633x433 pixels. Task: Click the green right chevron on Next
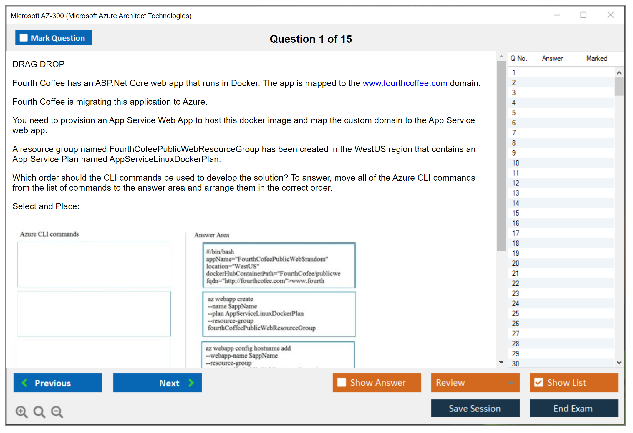[x=191, y=383]
